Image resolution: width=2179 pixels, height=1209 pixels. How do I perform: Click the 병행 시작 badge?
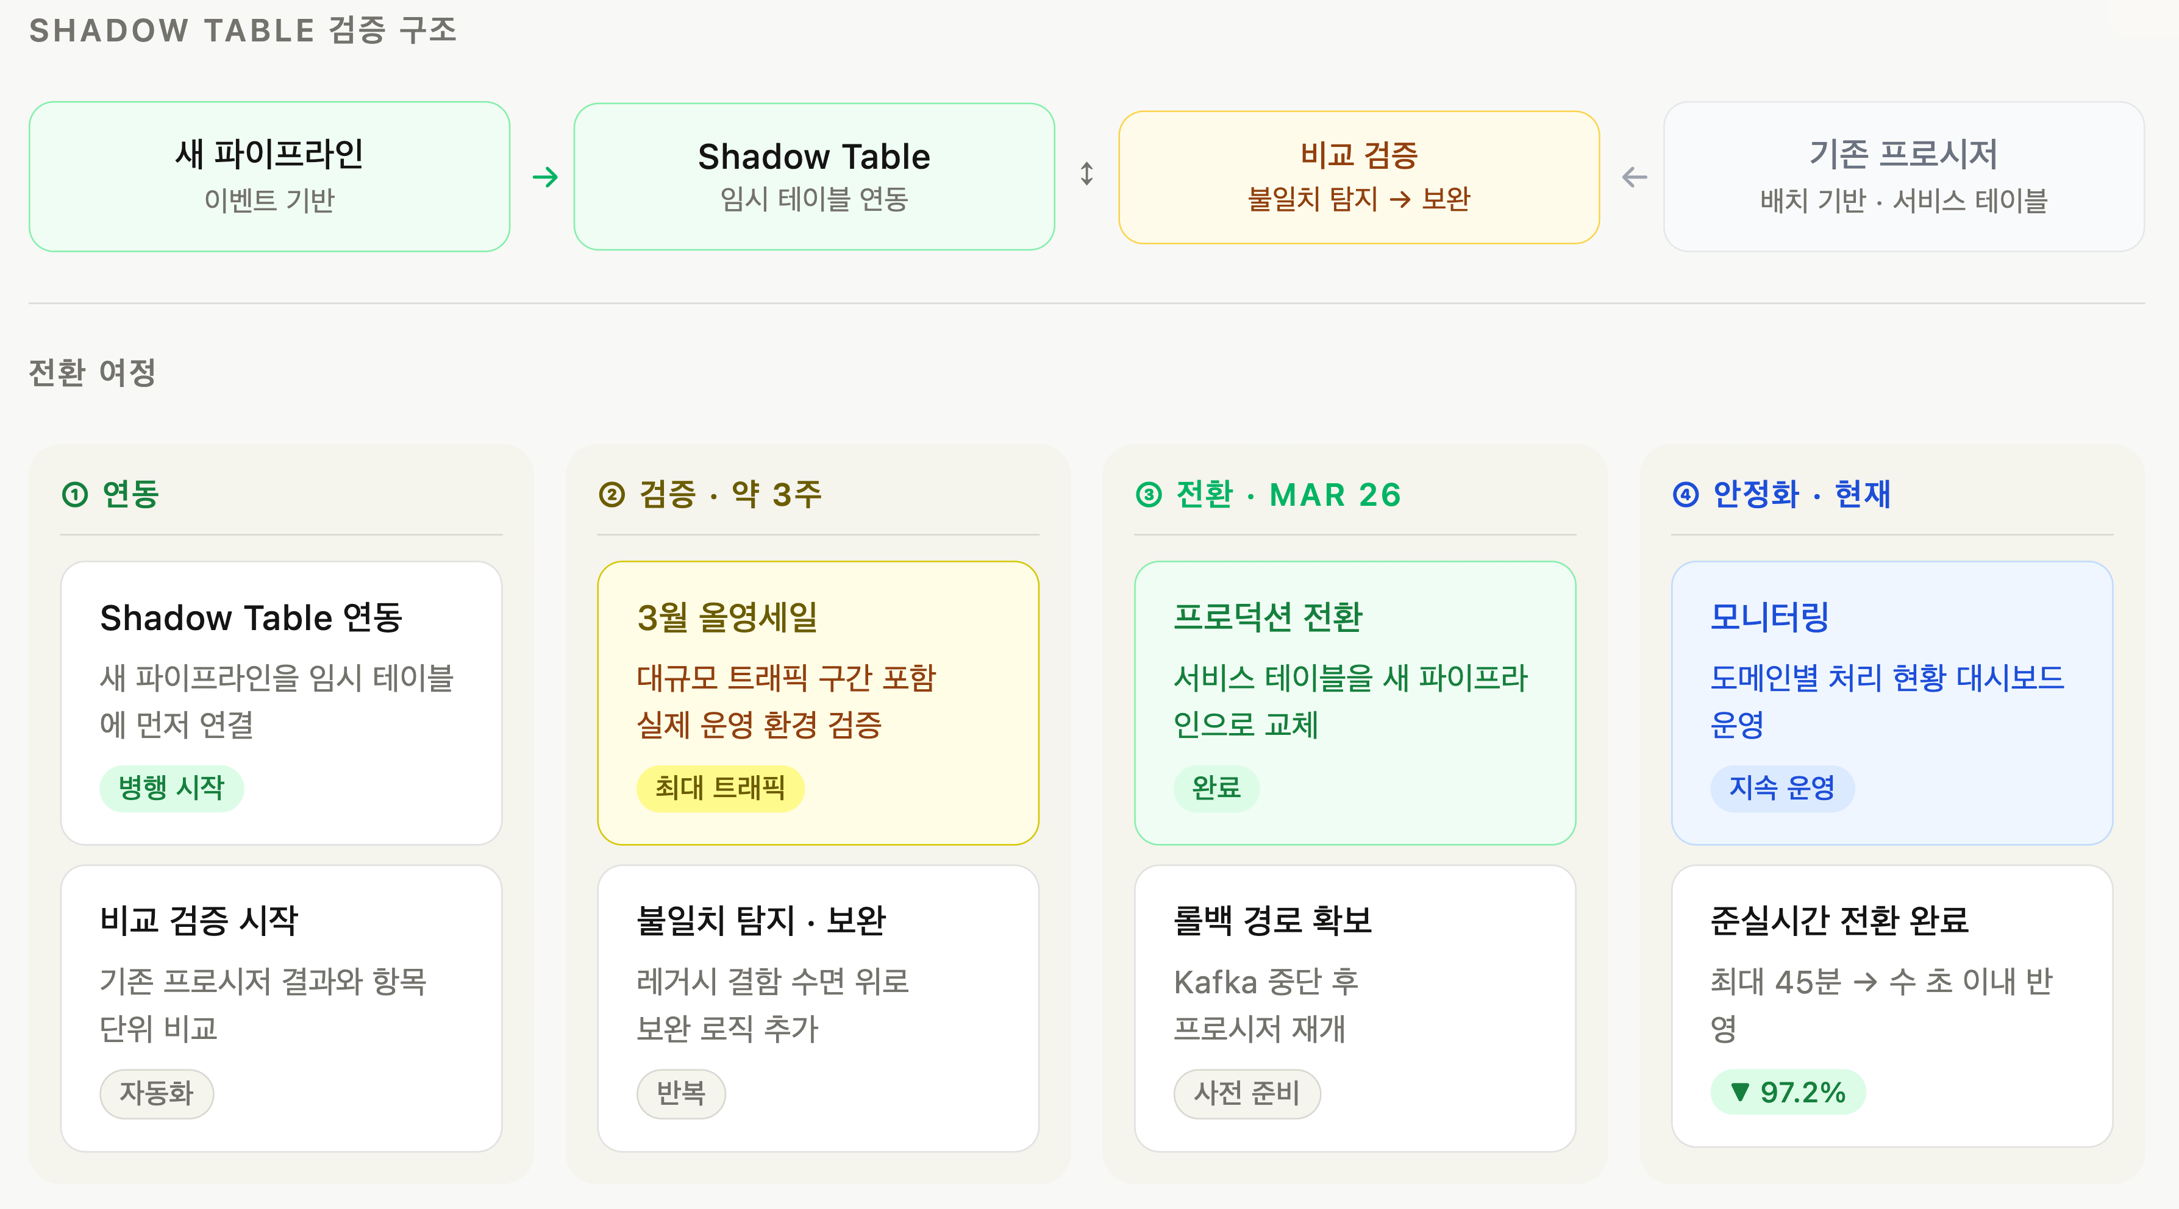(172, 788)
